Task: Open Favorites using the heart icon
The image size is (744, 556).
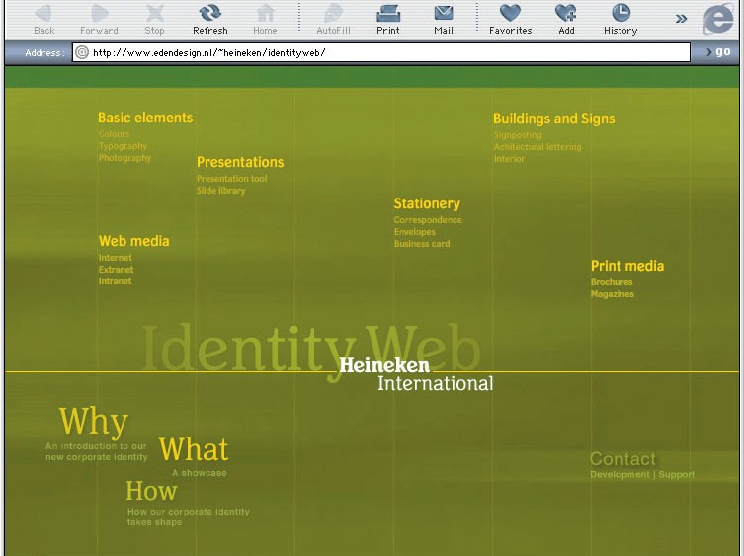Action: click(510, 13)
